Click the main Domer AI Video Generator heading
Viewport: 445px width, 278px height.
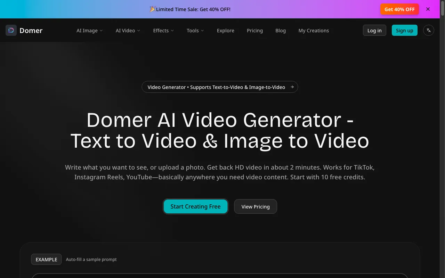coord(220,130)
